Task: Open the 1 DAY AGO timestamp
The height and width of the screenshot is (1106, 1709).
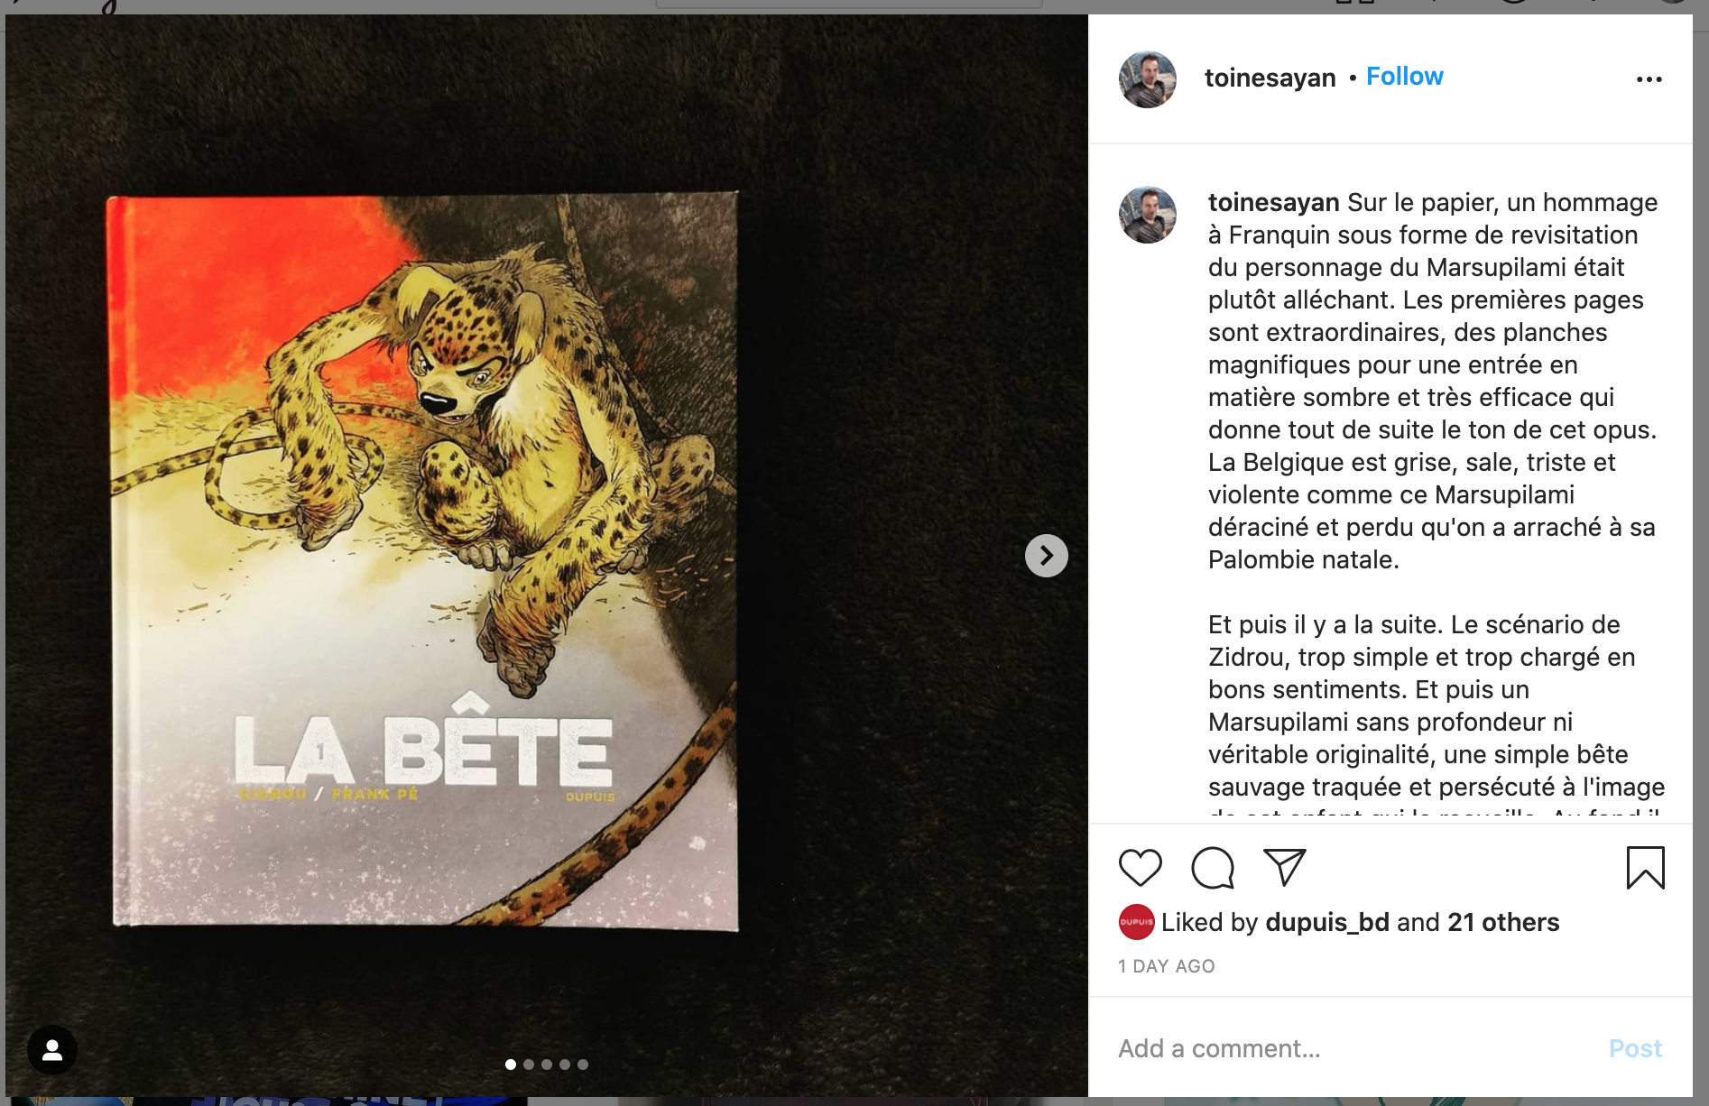Action: [x=1166, y=966]
